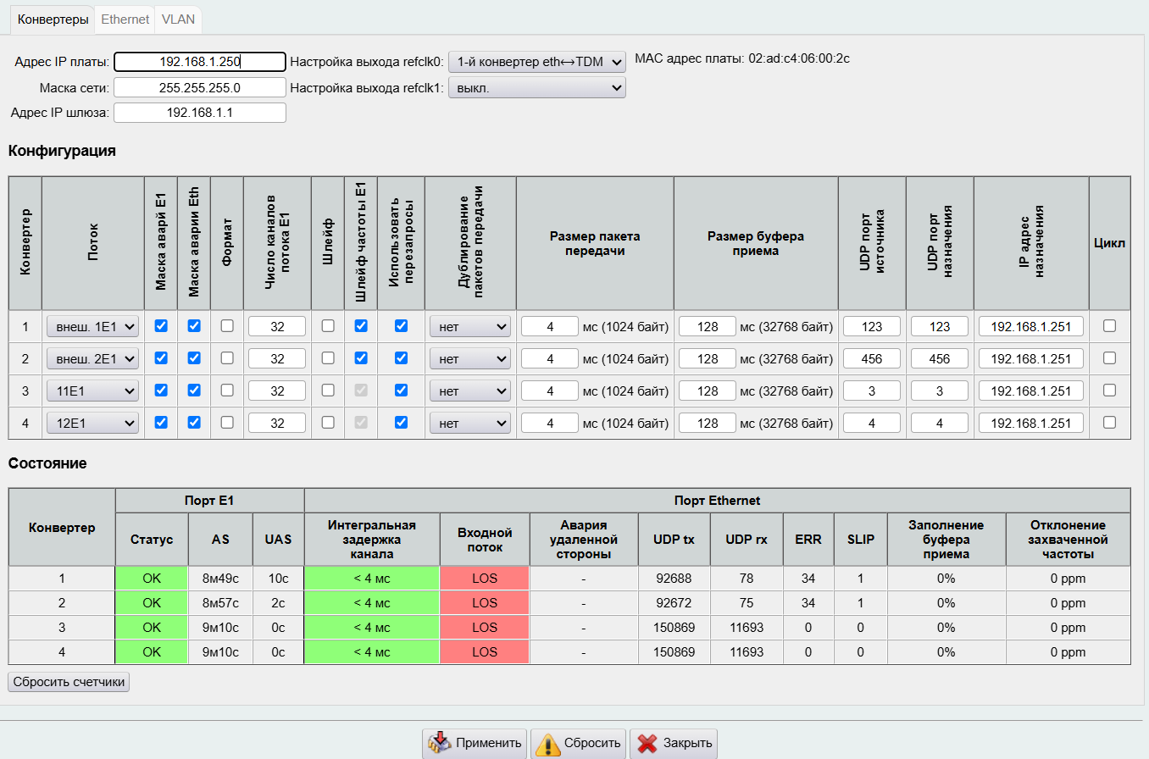Toggle Цикл checkbox for converter 1
This screenshot has width=1149, height=759.
1109,325
